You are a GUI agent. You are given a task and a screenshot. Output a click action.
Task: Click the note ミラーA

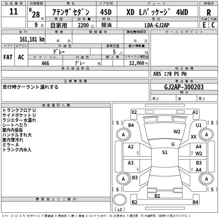click(x=10, y=145)
